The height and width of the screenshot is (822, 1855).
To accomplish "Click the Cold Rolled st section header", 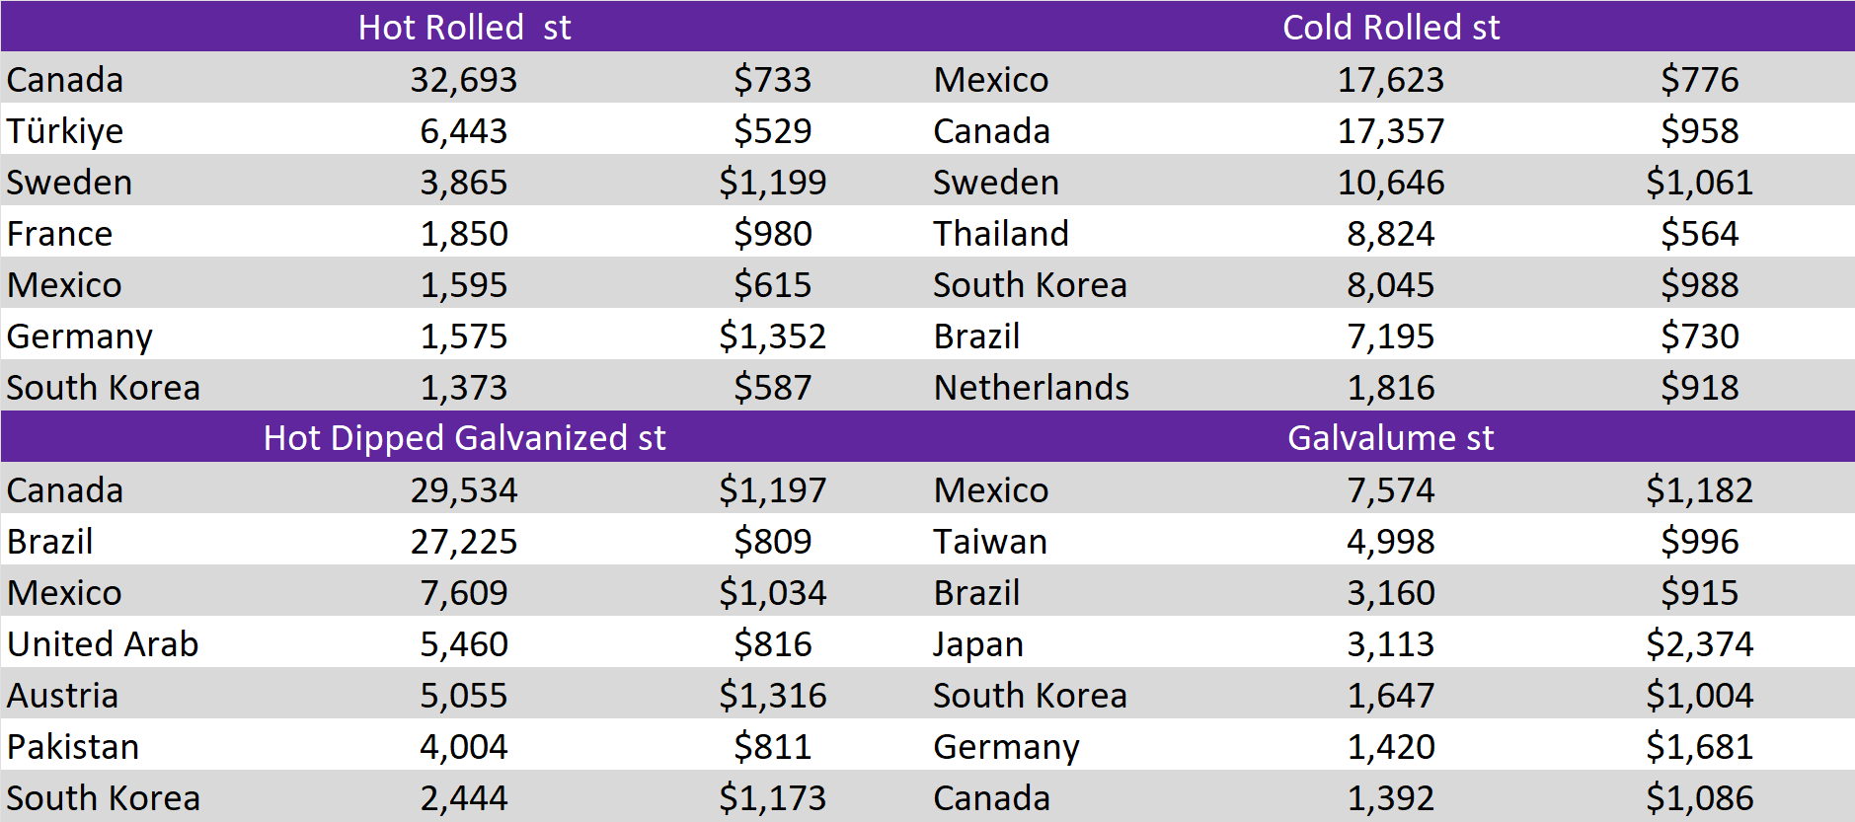I will coord(1390,27).
